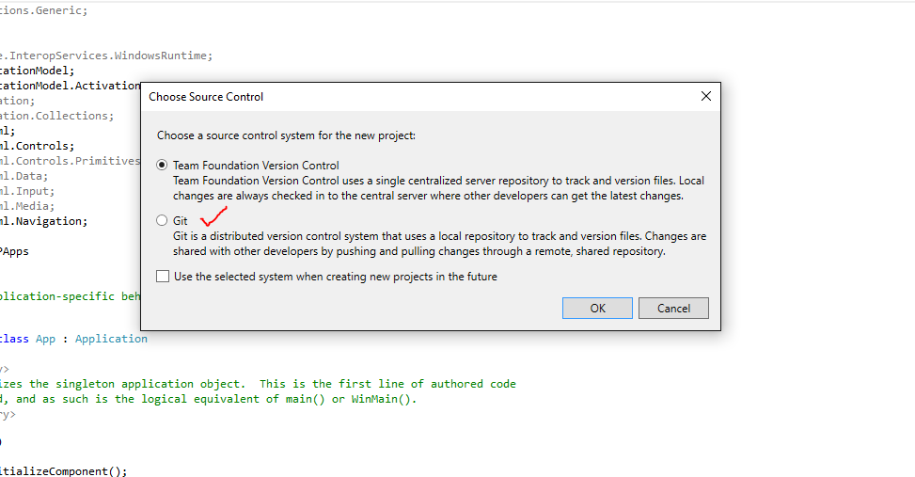Click the Application base class name in code
This screenshot has height=477, width=915.
(111, 339)
